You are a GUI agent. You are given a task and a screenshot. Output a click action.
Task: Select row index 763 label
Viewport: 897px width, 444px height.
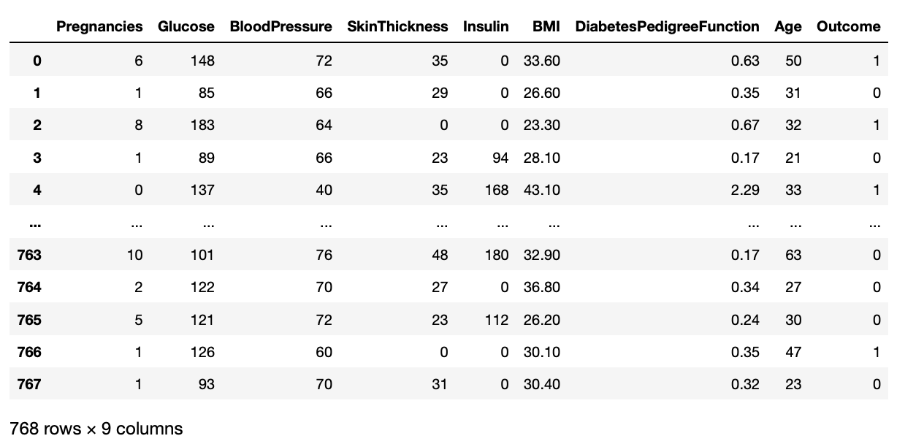tap(29, 255)
